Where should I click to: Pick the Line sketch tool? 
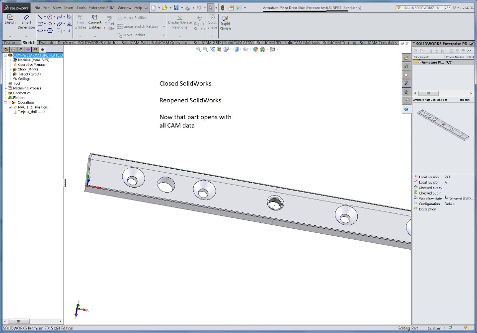click(40, 17)
